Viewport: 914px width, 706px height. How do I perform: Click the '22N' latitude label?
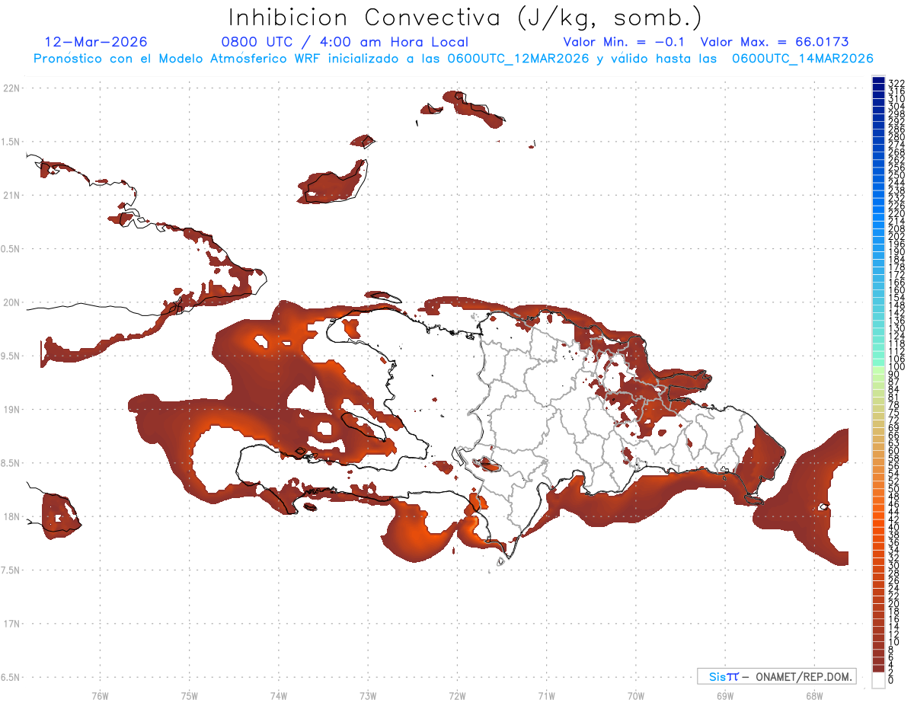click(11, 88)
